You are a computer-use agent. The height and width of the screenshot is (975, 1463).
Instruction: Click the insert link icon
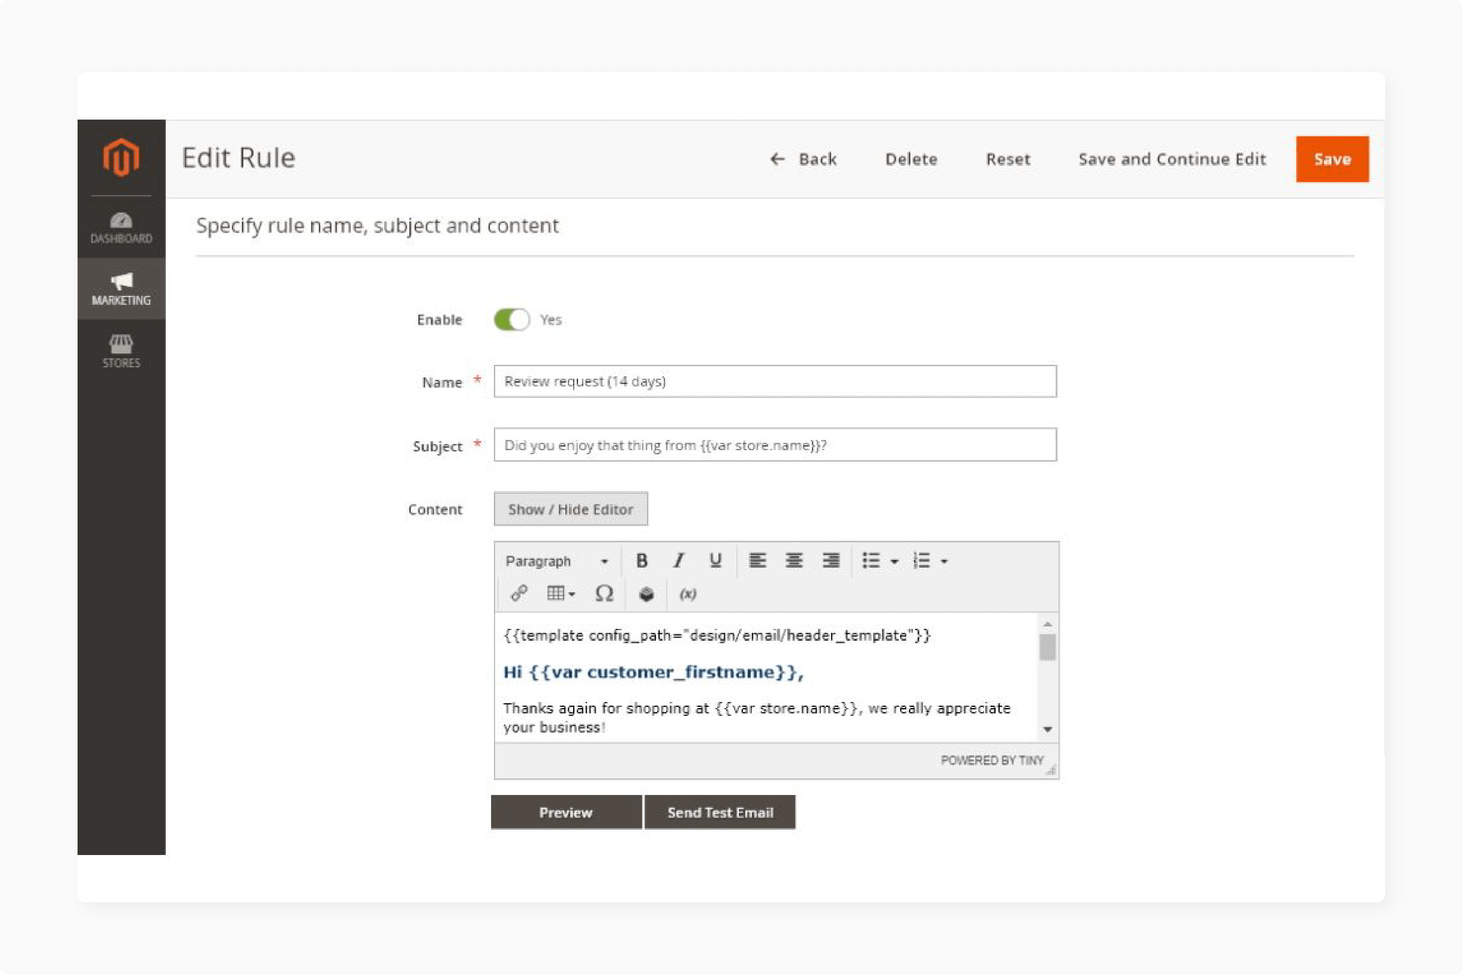click(520, 593)
